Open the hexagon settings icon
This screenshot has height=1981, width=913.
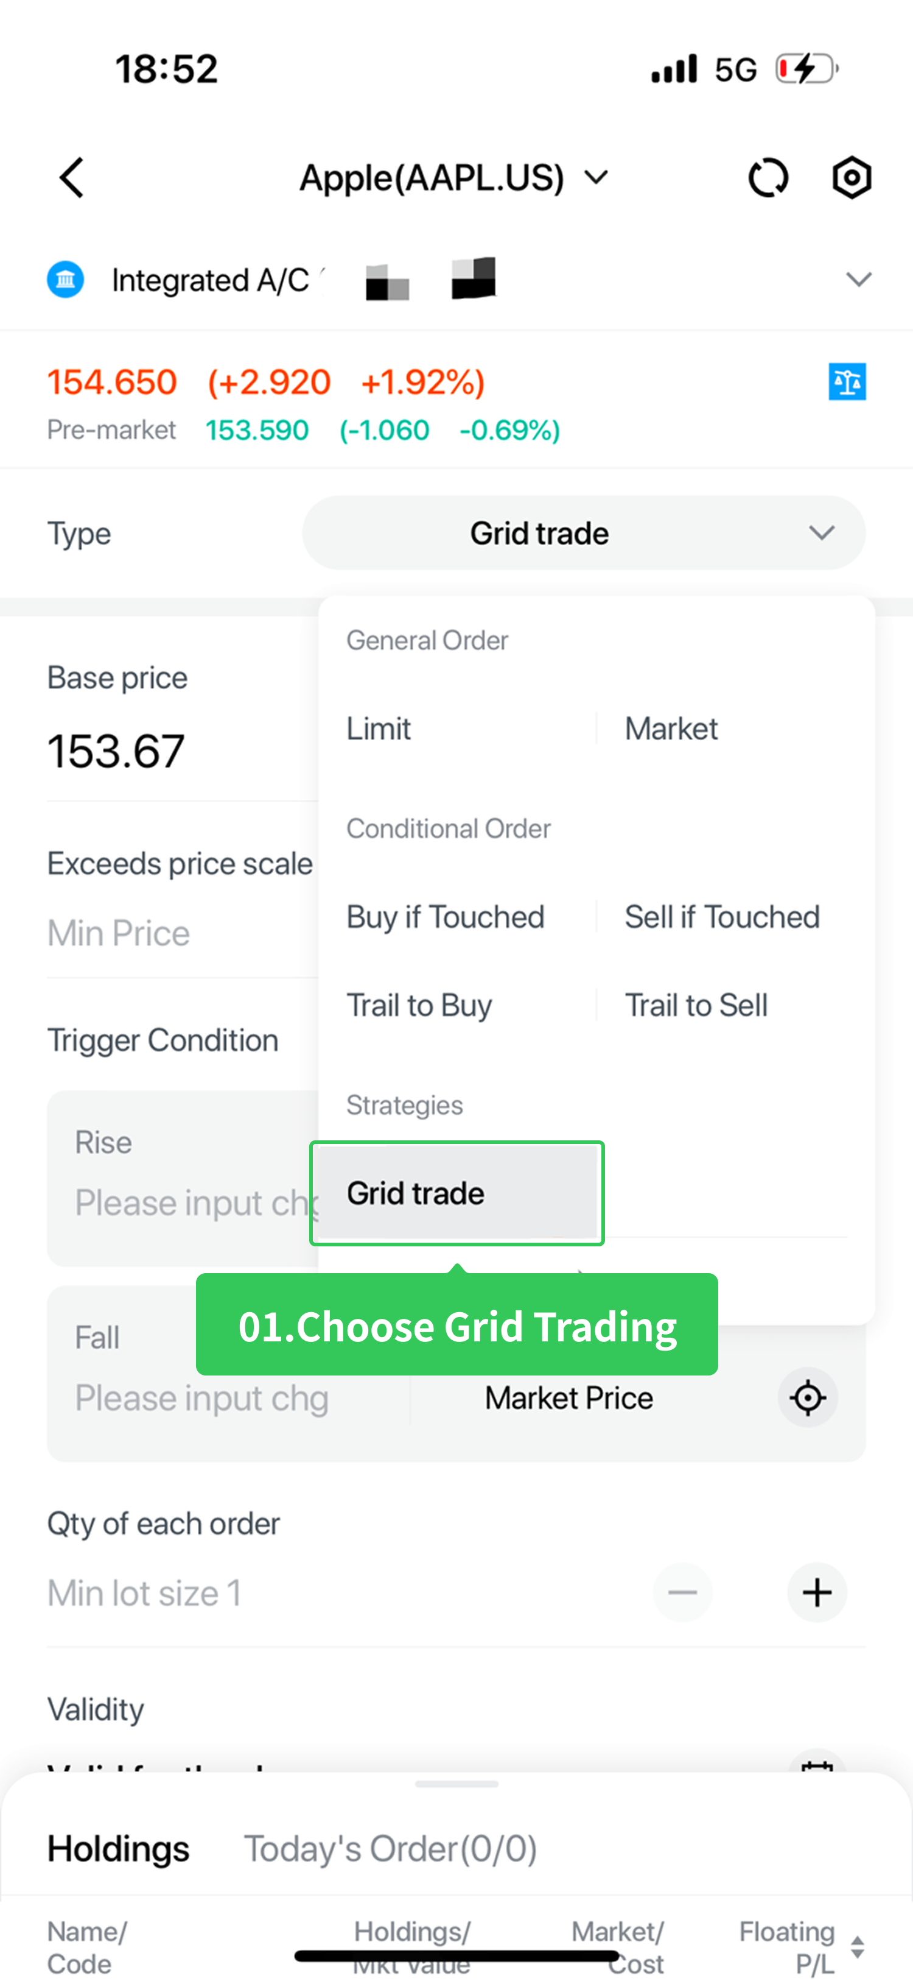click(x=852, y=178)
